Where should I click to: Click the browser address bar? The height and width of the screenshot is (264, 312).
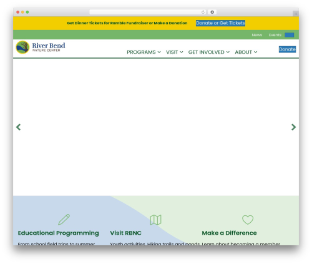[147, 12]
